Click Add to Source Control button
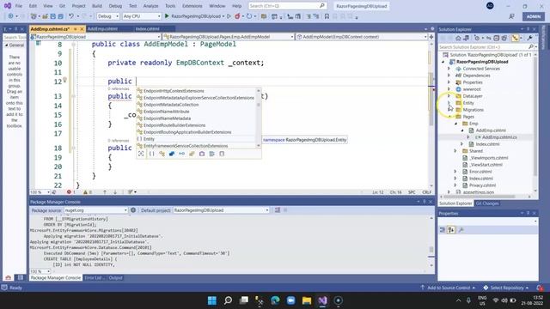Viewport: 550px width, 309px height. click(x=448, y=288)
